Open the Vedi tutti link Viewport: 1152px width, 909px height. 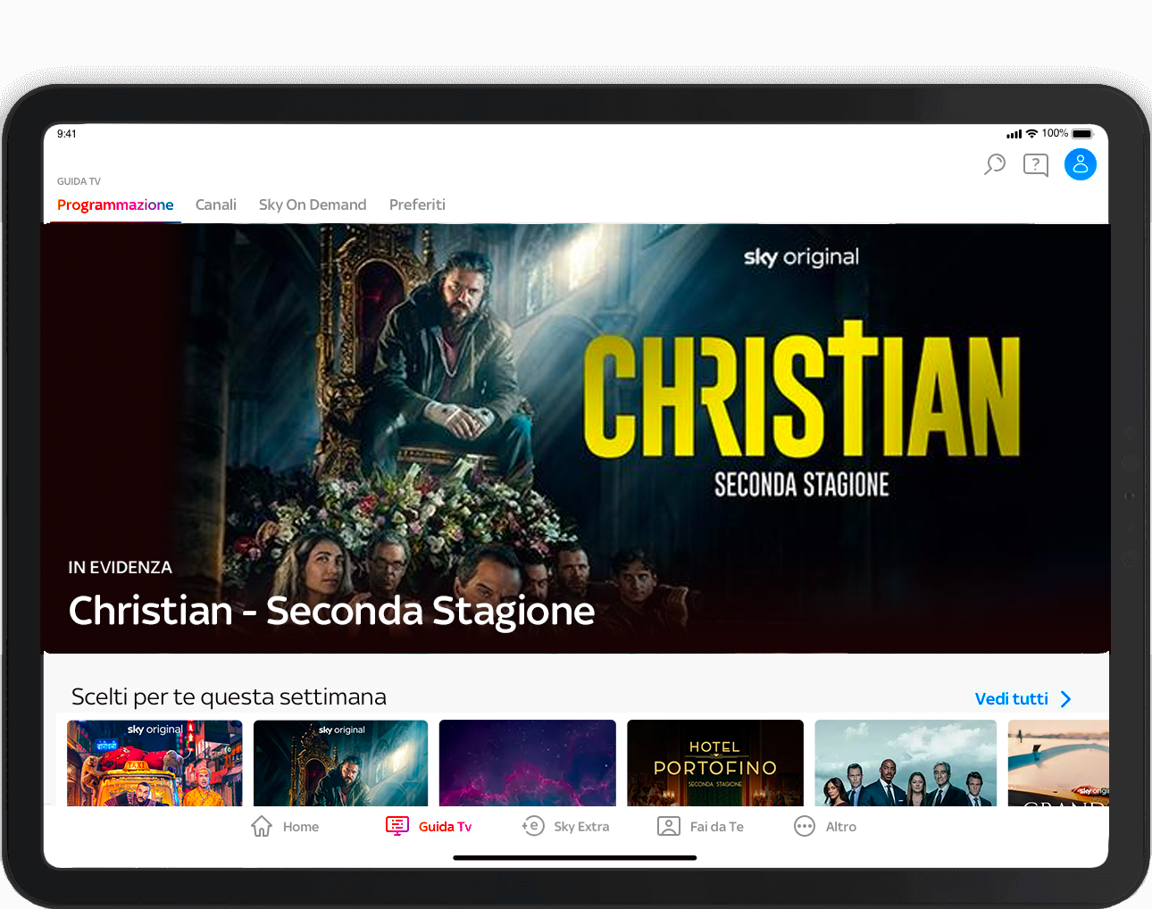(1012, 699)
